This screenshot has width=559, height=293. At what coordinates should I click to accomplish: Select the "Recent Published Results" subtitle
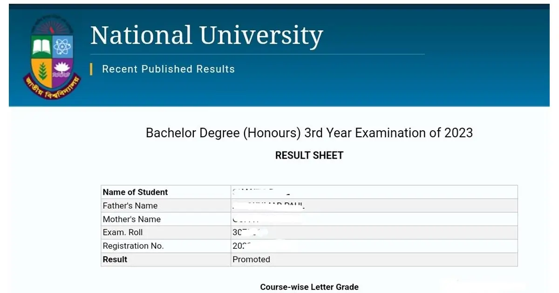tap(168, 69)
